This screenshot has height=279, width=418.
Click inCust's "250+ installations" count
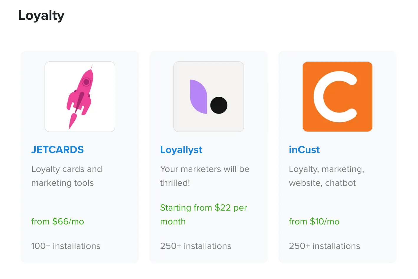[x=325, y=246]
